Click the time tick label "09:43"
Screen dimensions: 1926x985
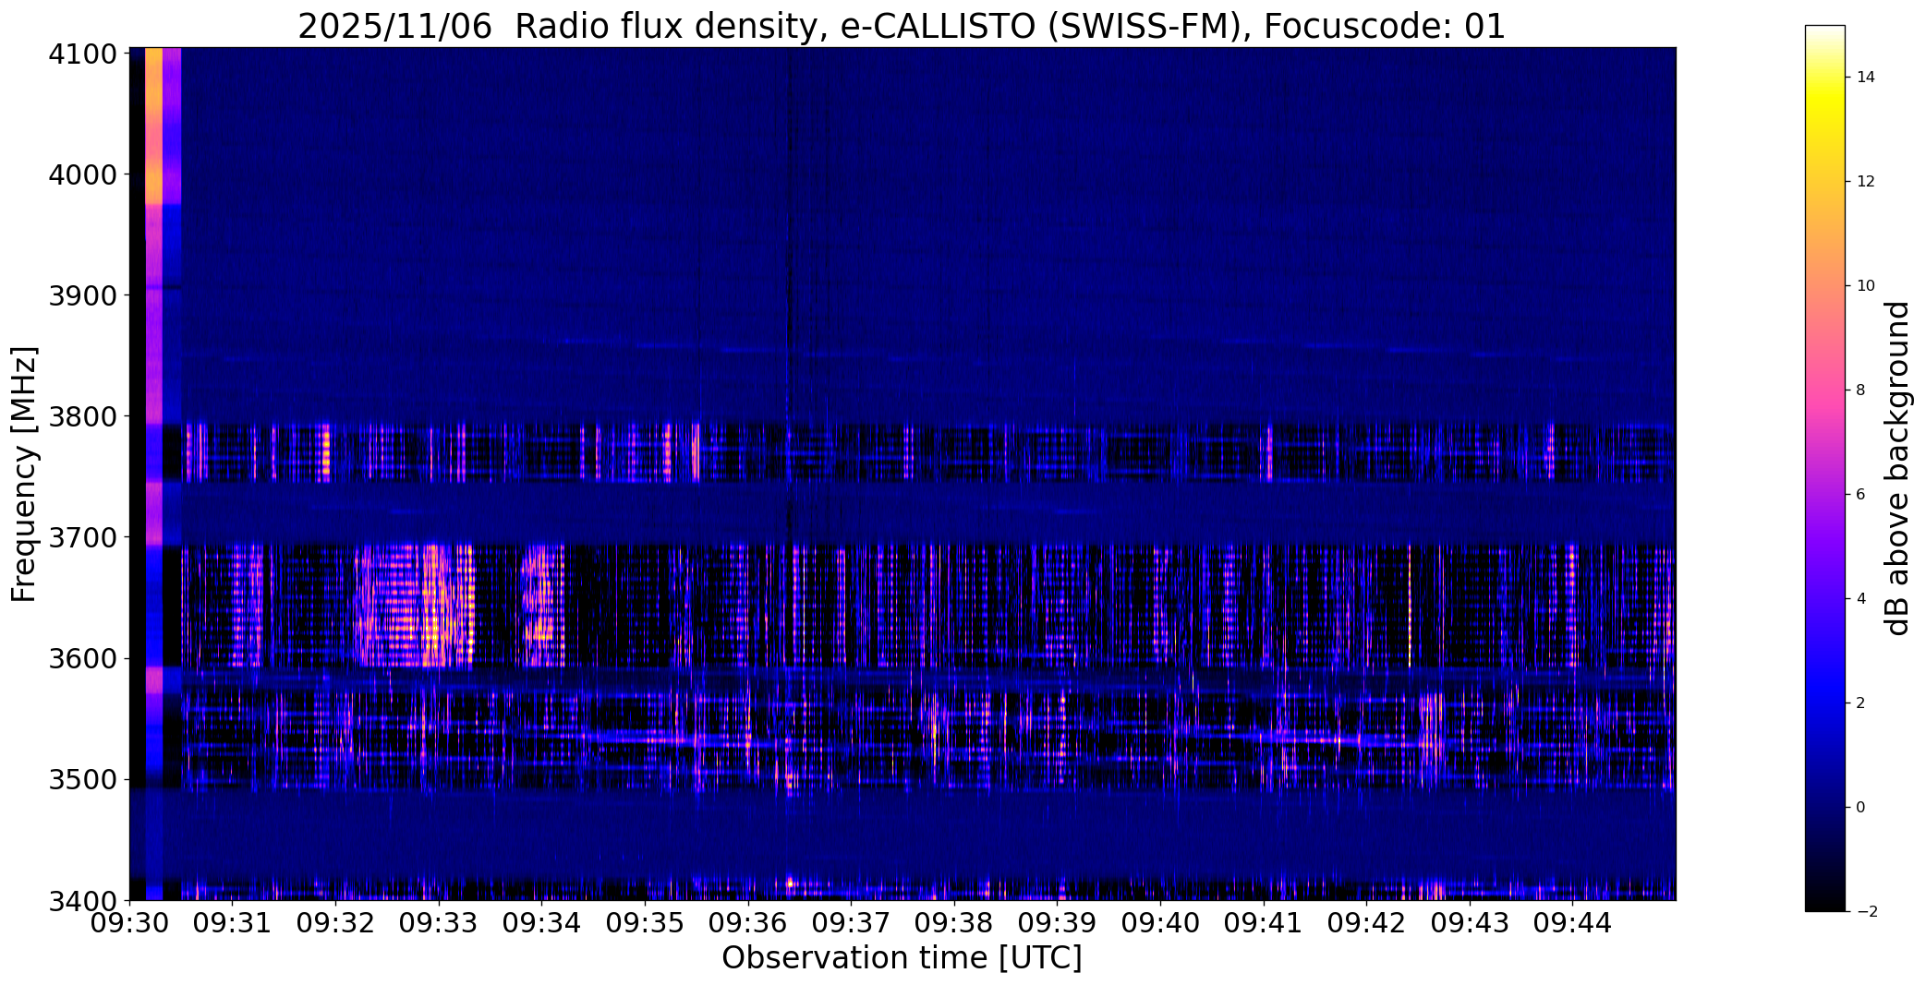coord(1470,923)
